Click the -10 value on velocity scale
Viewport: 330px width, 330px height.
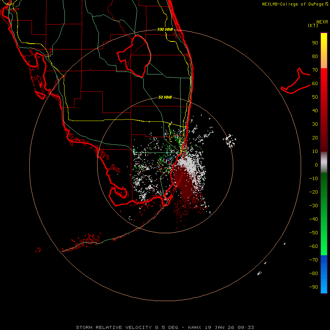point(313,179)
